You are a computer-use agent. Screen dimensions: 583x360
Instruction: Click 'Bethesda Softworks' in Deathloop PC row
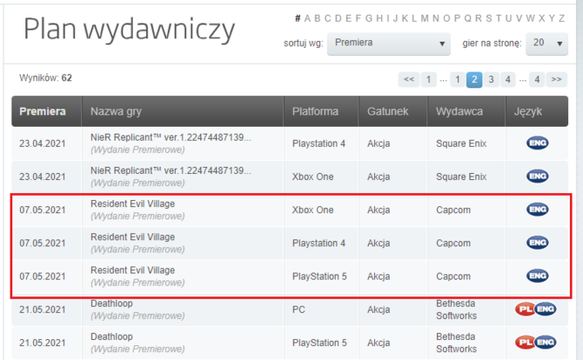[x=456, y=310]
